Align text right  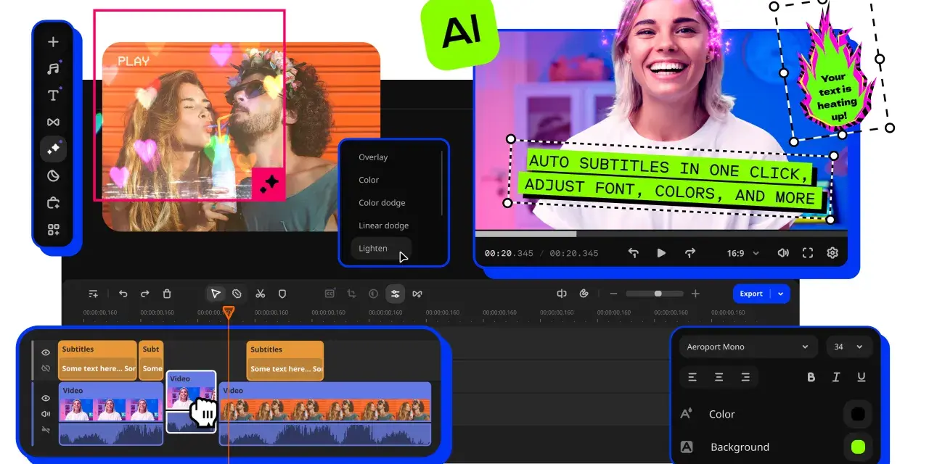tap(745, 377)
